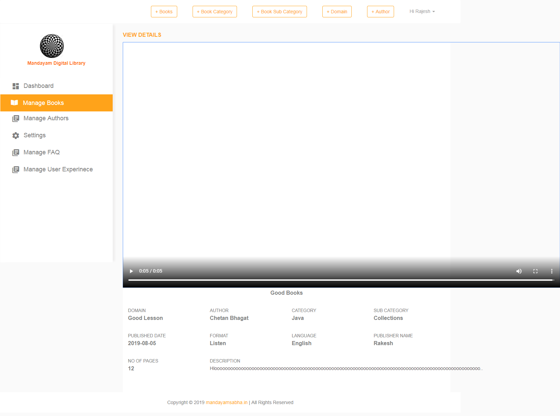Click the + Book Category button
Screen dimensions: 560x416
coord(214,12)
